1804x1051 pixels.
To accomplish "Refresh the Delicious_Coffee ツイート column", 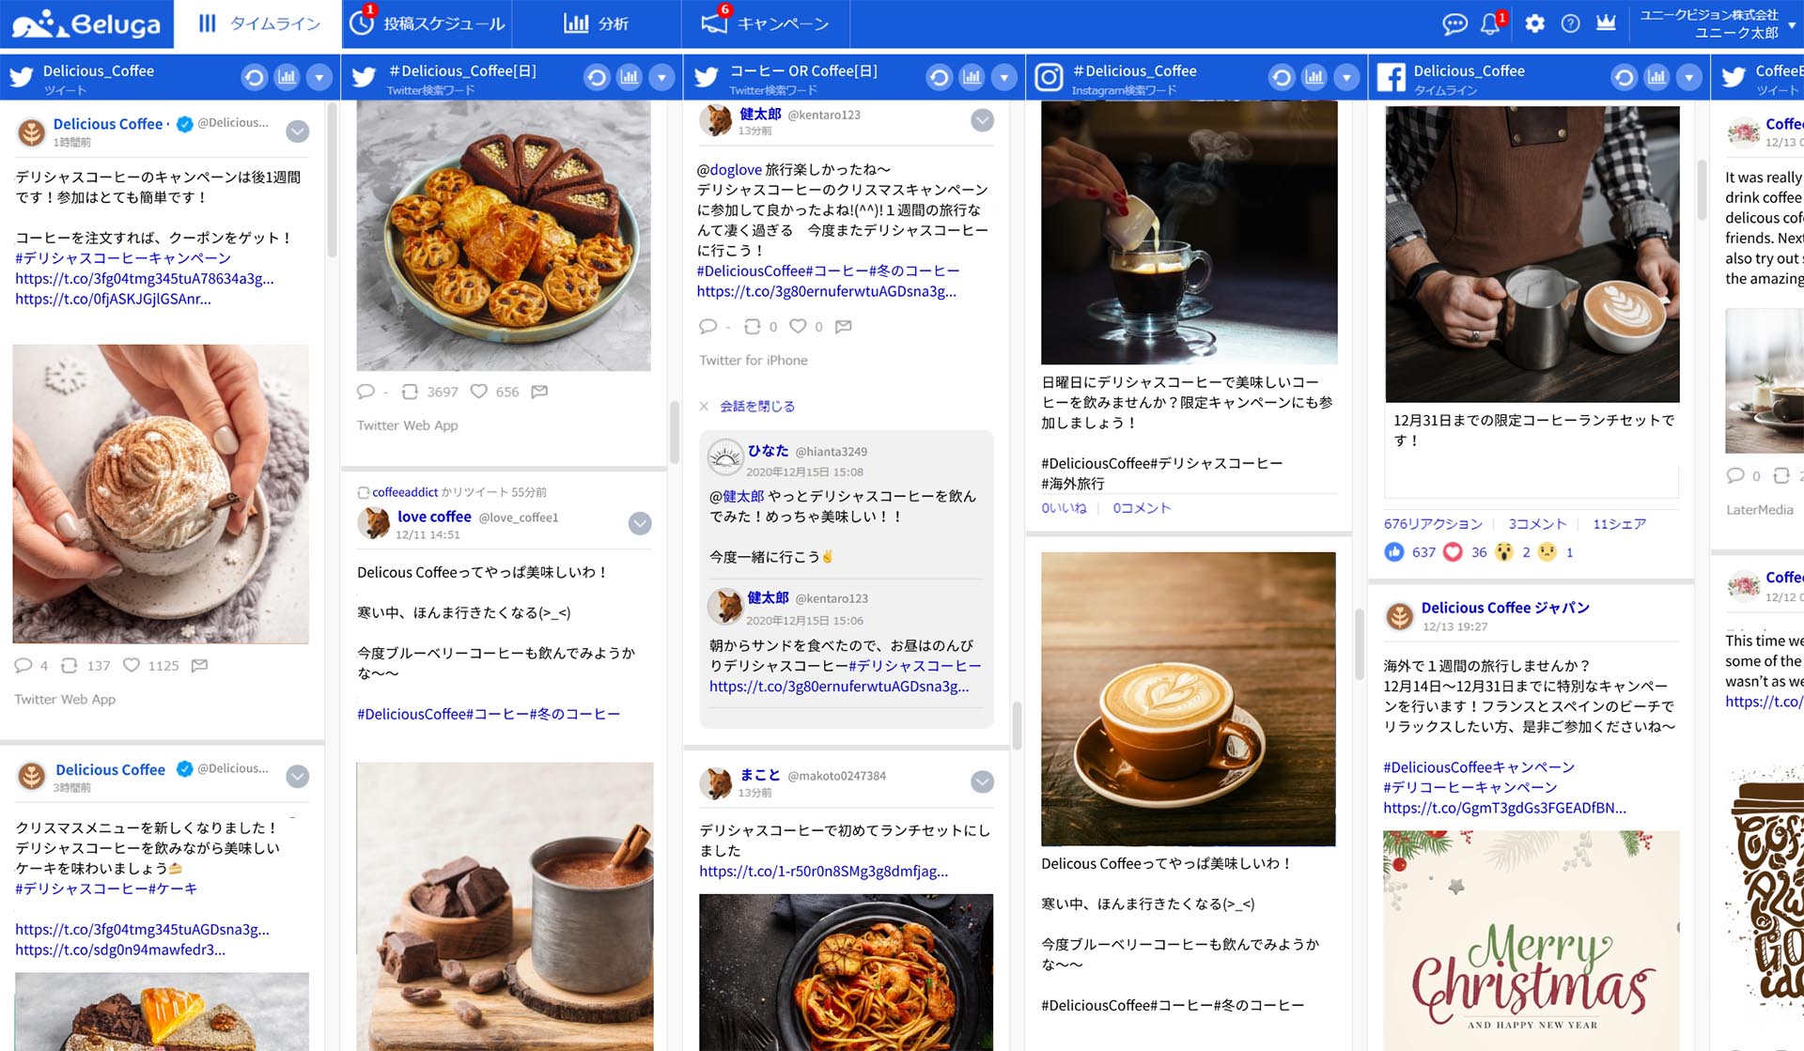I will [254, 77].
